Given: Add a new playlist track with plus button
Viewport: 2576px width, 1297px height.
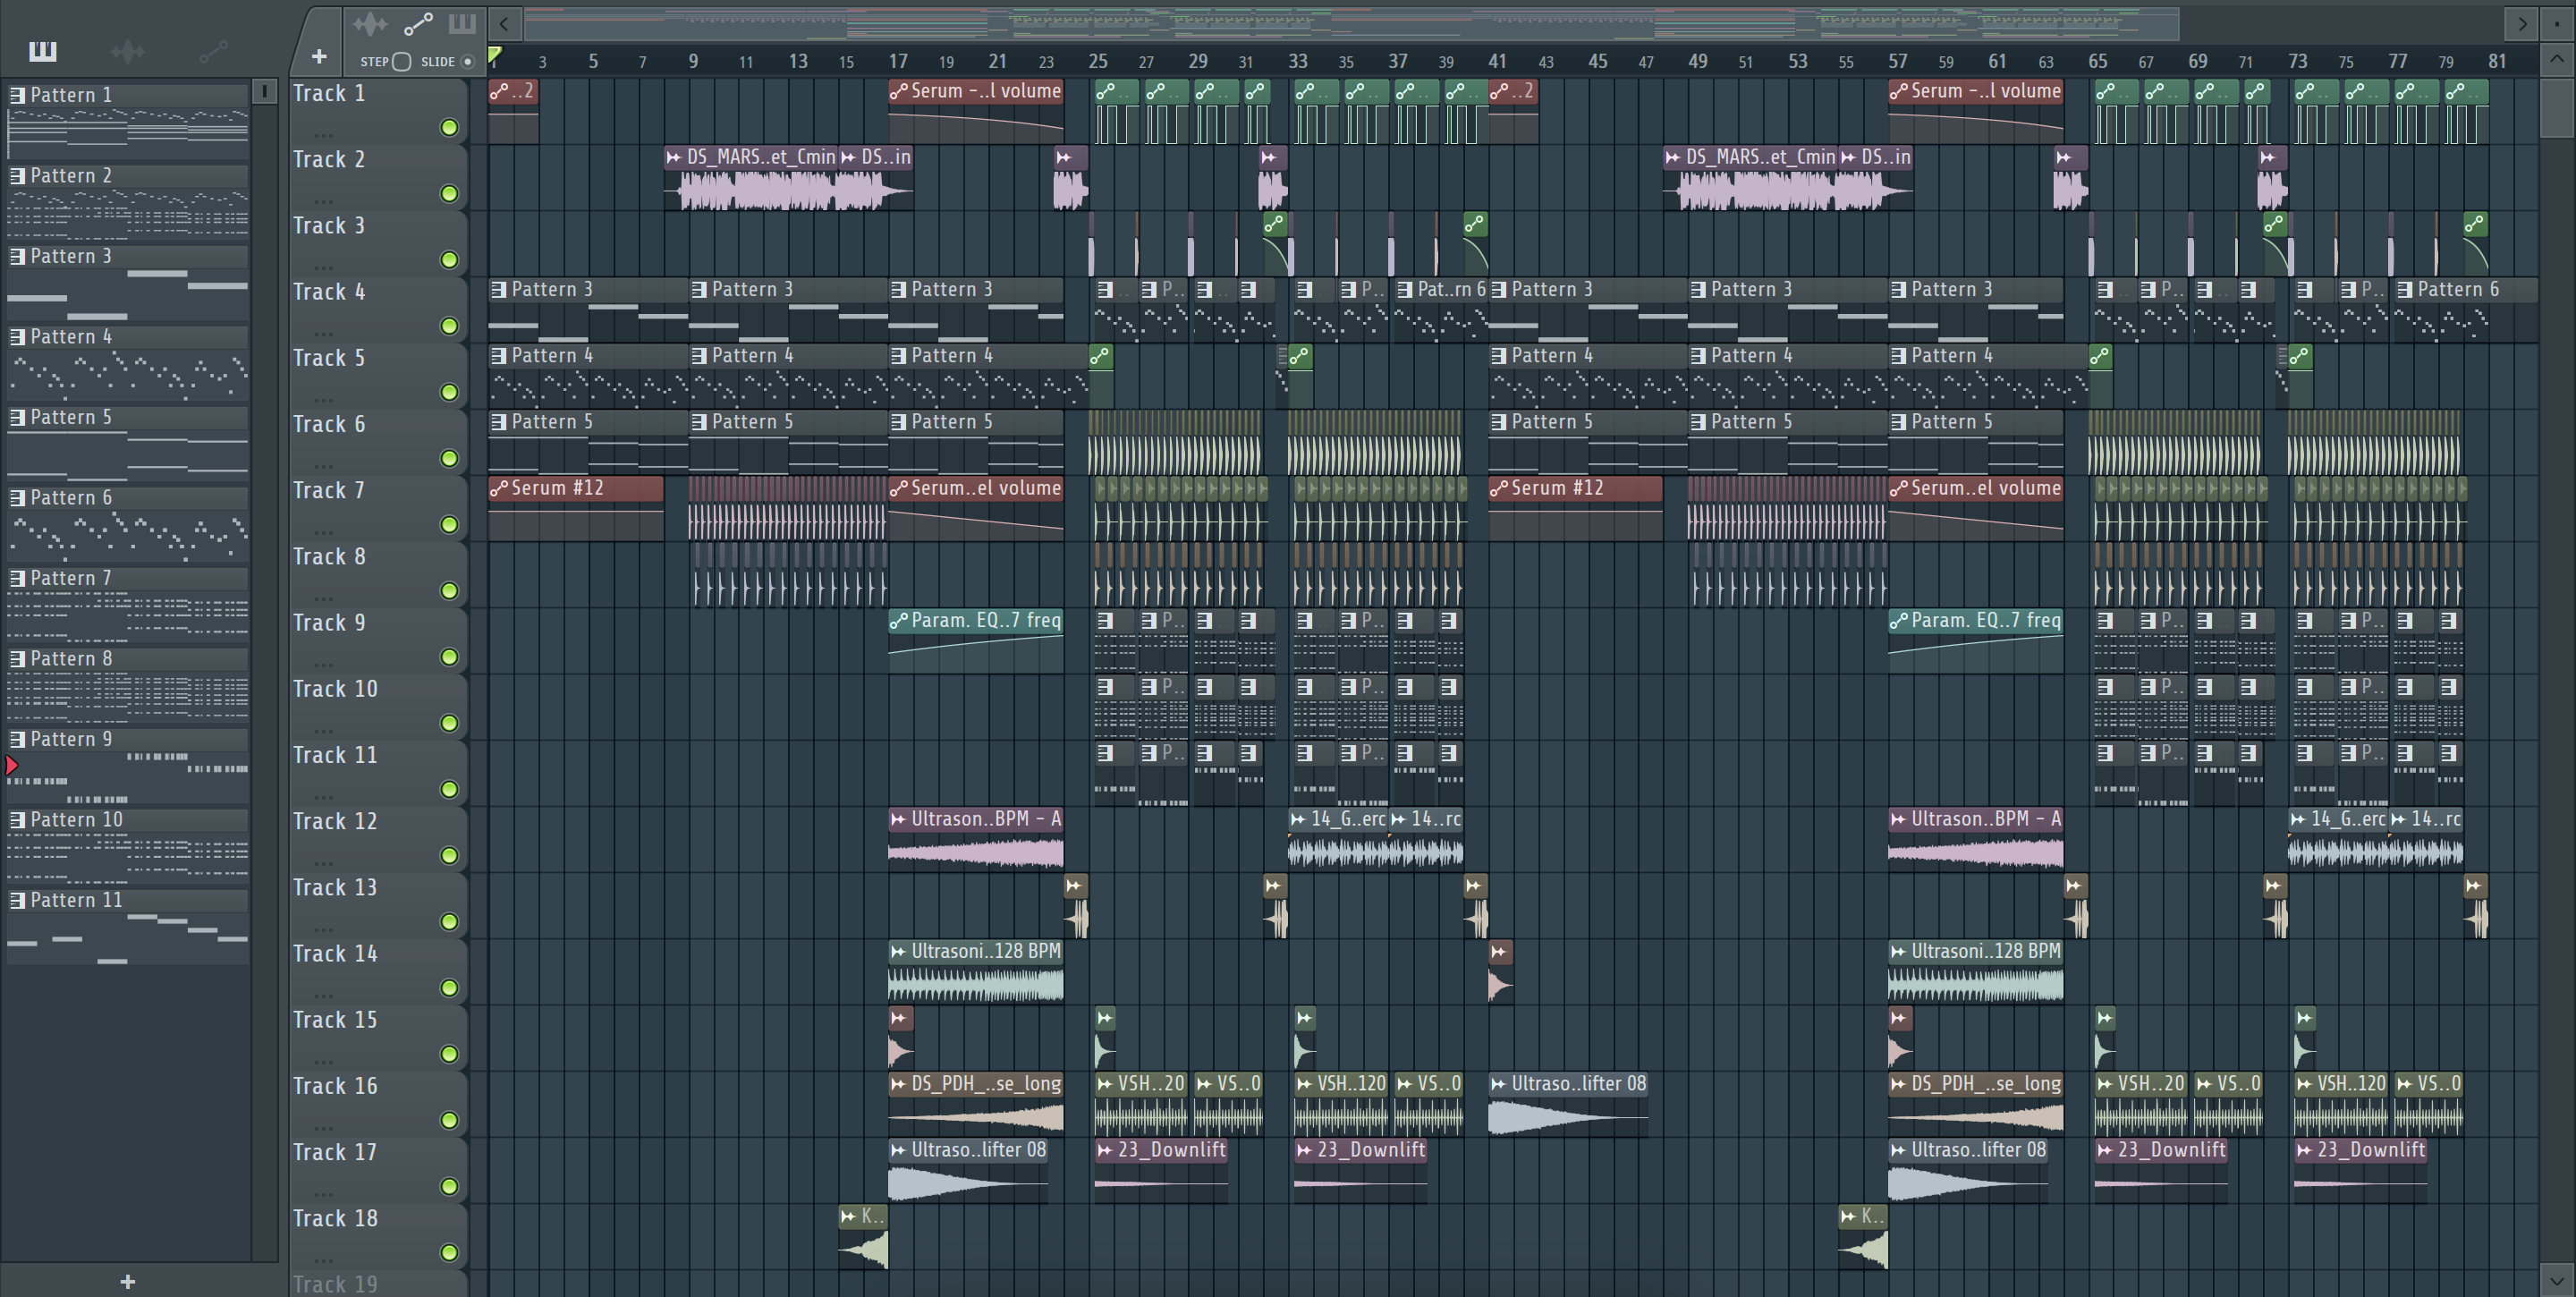Looking at the screenshot, I should pyautogui.click(x=319, y=57).
